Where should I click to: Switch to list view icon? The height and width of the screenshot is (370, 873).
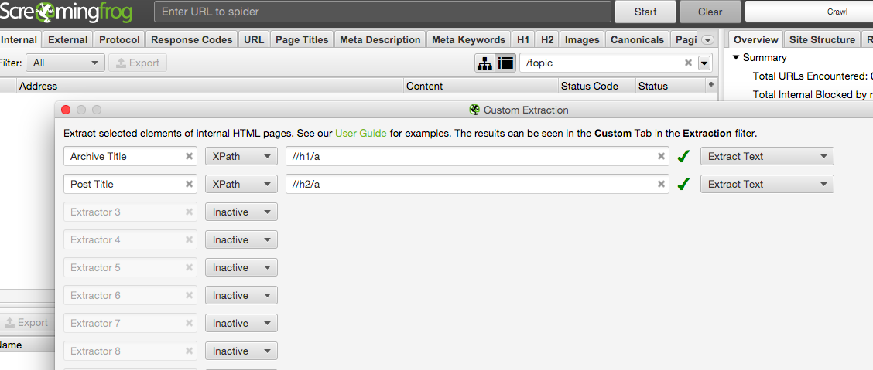(505, 63)
